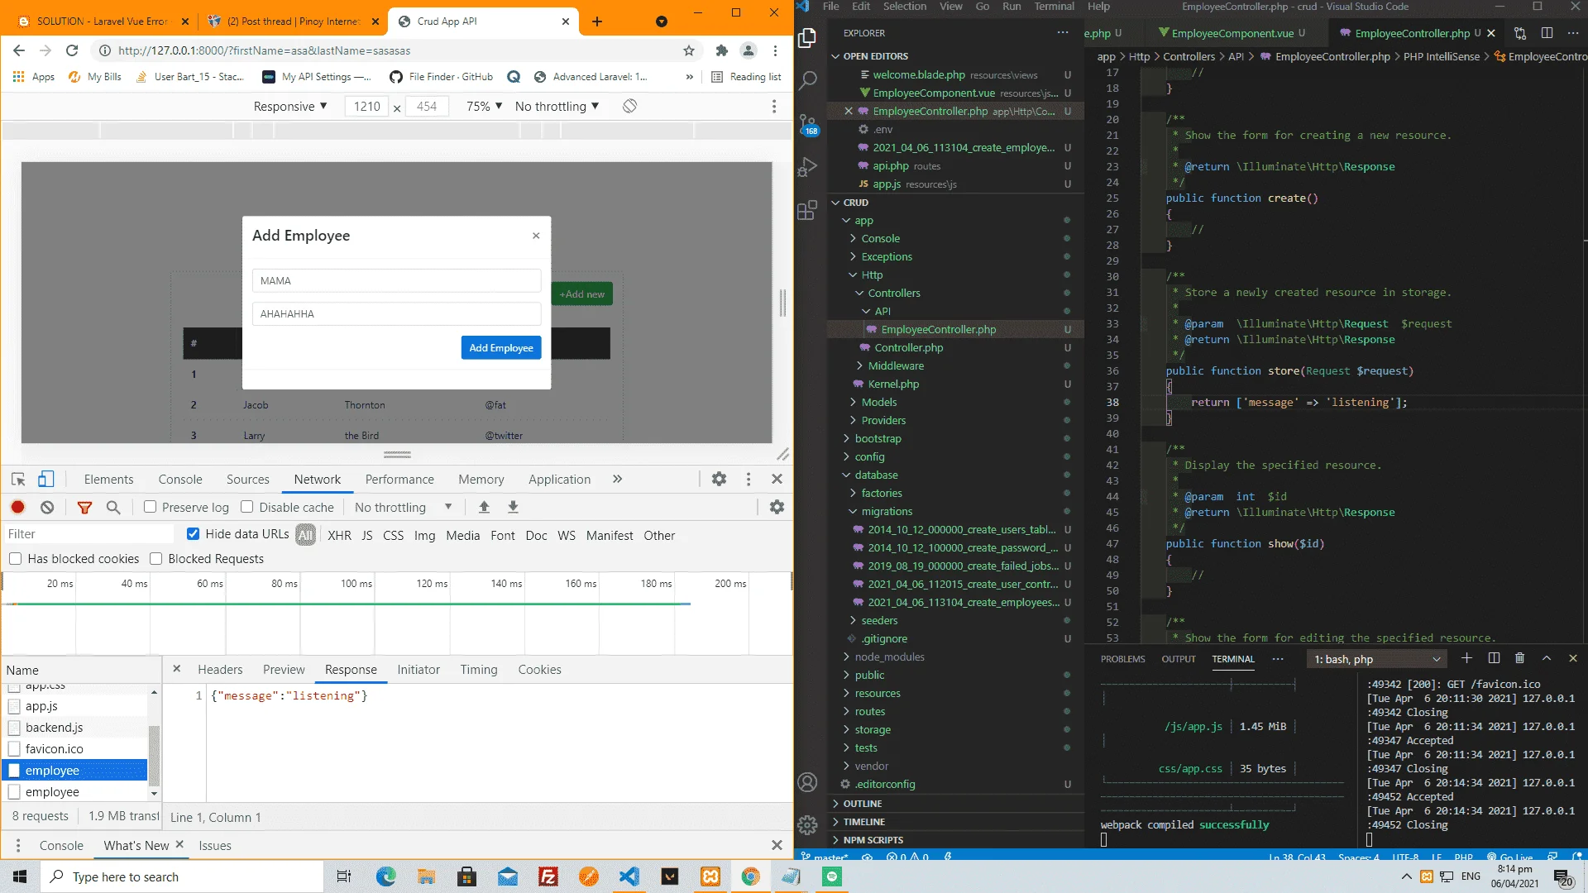This screenshot has width=1588, height=893.
Task: Click new terminal plus icon
Action: (x=1466, y=658)
